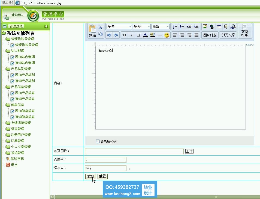Click the 管理选项 panel arrow icon
The height and width of the screenshot is (199, 260).
46,26
